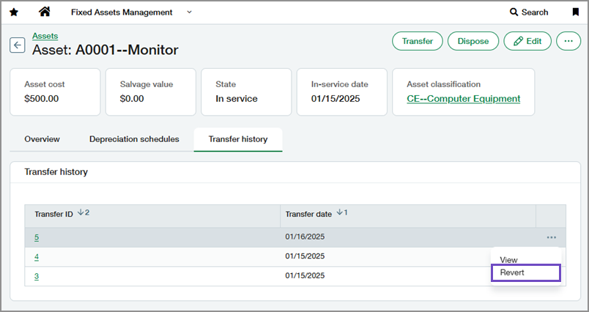Expand Fixed Assets Management module dropdown
Viewport: 589px width, 312px height.
click(x=190, y=12)
